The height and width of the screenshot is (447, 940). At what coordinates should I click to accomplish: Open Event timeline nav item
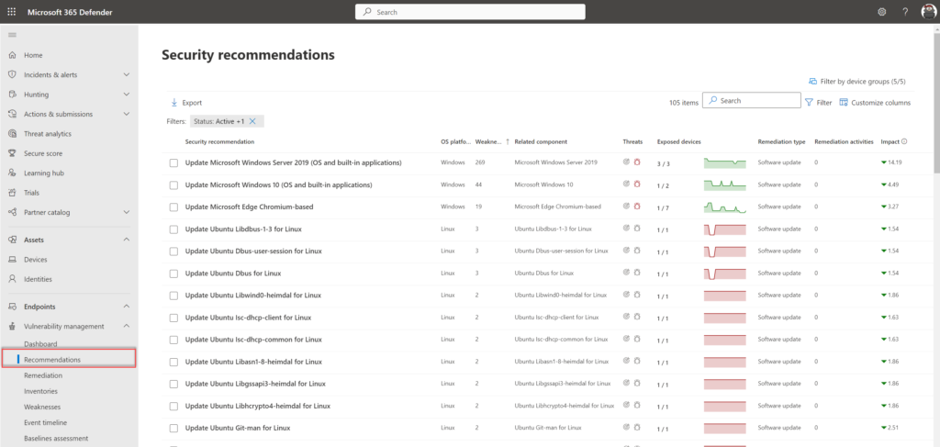46,422
